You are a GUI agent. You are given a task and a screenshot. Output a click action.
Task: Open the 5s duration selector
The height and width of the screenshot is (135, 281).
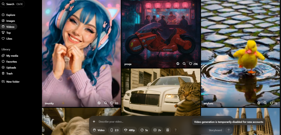pos(144,130)
